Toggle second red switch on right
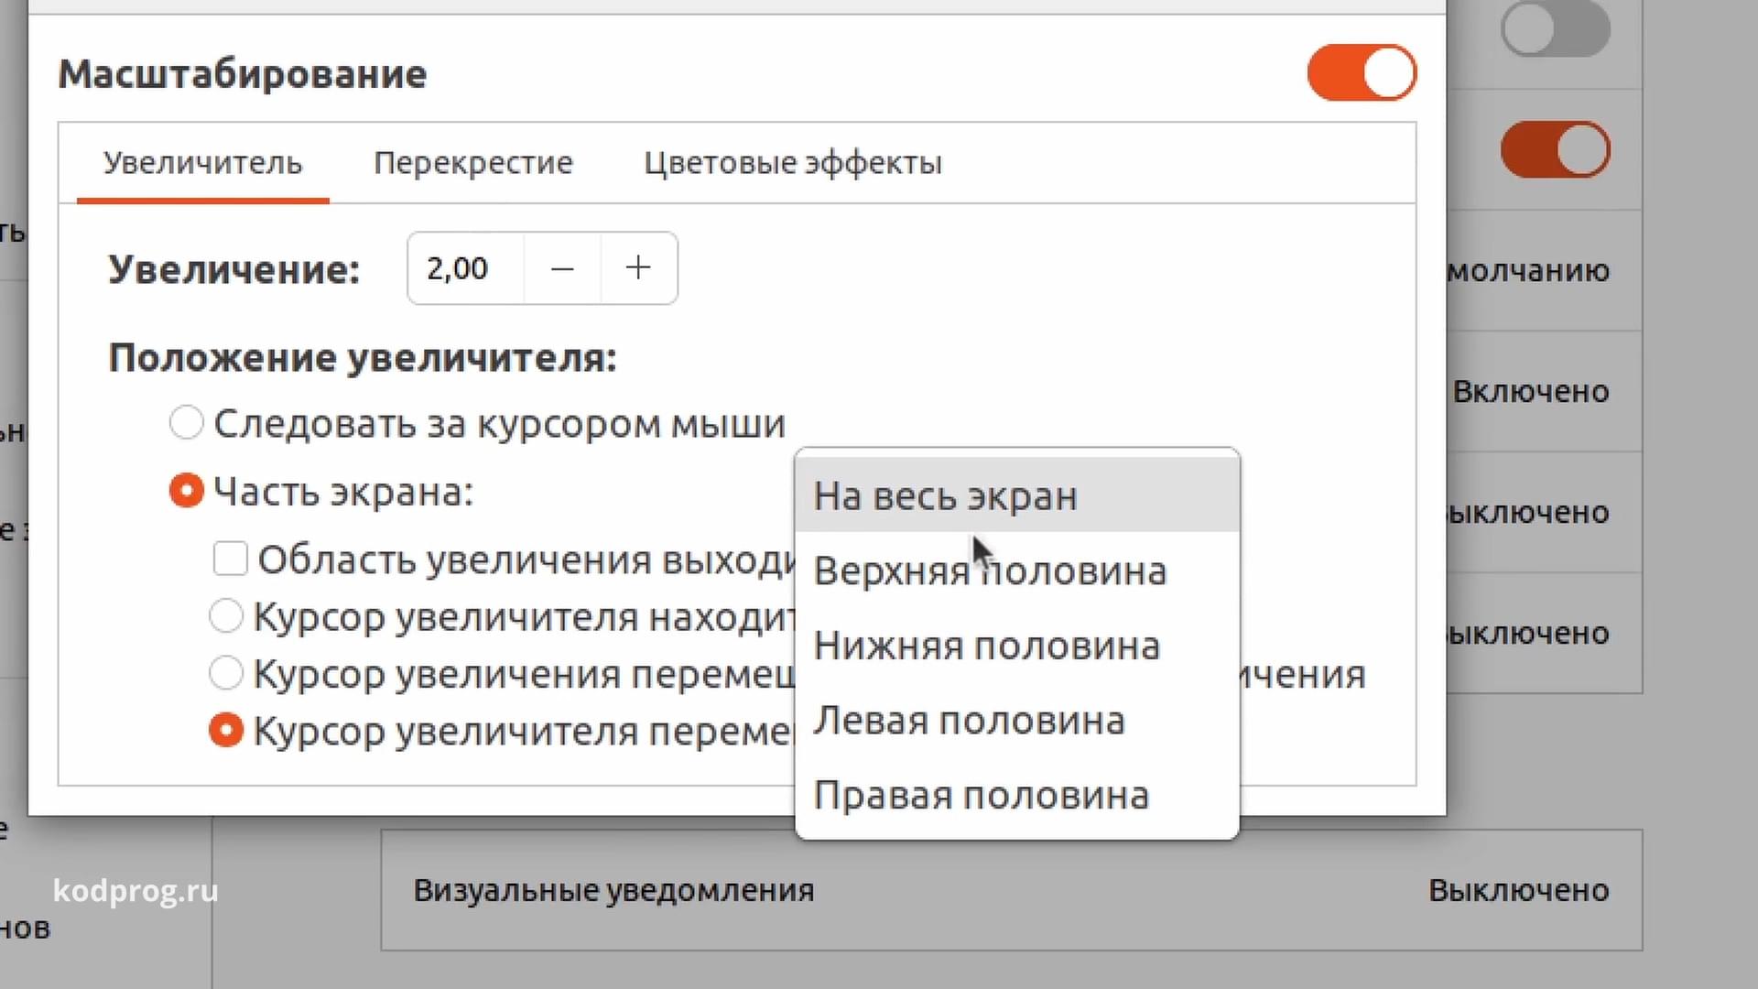 (x=1557, y=151)
